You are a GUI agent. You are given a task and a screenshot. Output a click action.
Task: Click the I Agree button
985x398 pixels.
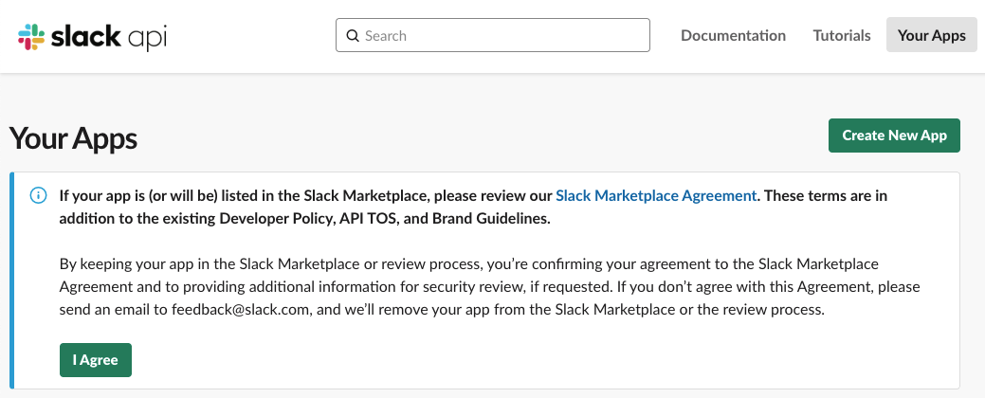(96, 360)
